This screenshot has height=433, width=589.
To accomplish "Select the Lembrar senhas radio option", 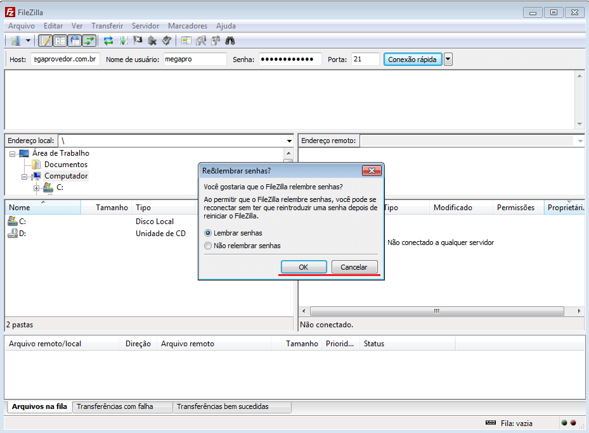I will 208,234.
